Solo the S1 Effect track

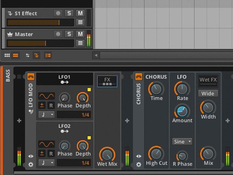tap(69, 13)
